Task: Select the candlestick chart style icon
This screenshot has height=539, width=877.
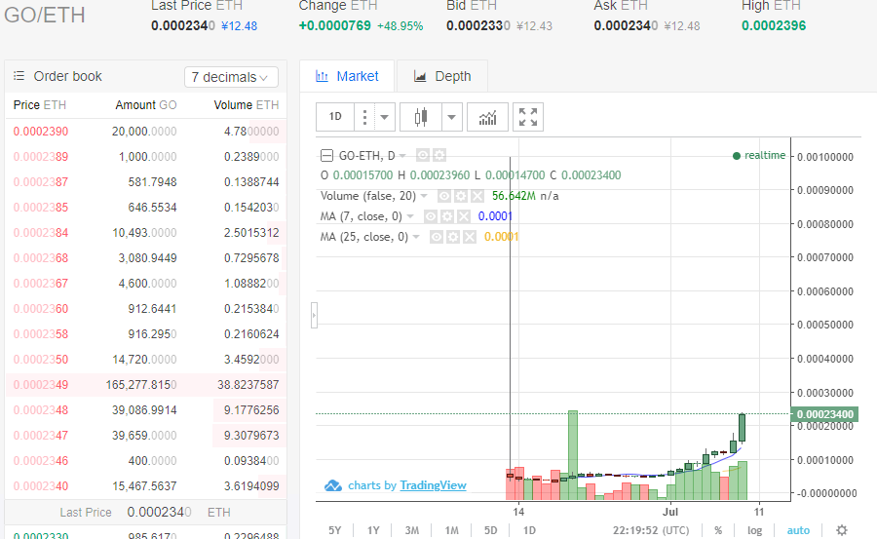Action: click(x=421, y=117)
